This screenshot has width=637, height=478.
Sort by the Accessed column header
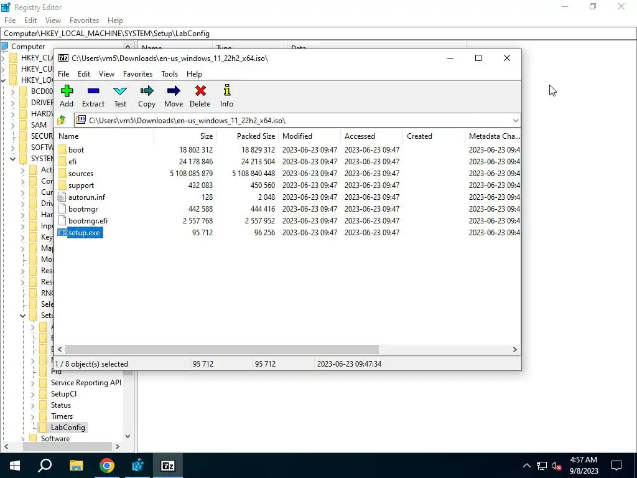(372, 136)
